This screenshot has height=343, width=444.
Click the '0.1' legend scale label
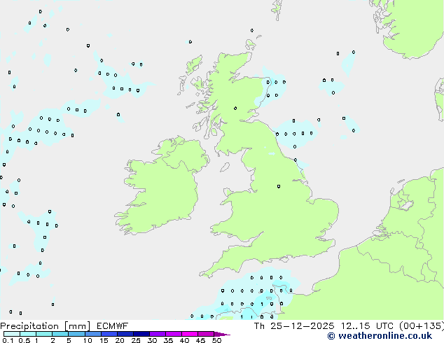[8, 340]
